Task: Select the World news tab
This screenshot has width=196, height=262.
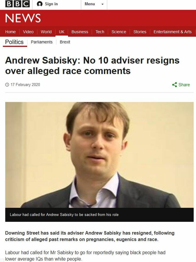Action: pyautogui.click(x=46, y=32)
